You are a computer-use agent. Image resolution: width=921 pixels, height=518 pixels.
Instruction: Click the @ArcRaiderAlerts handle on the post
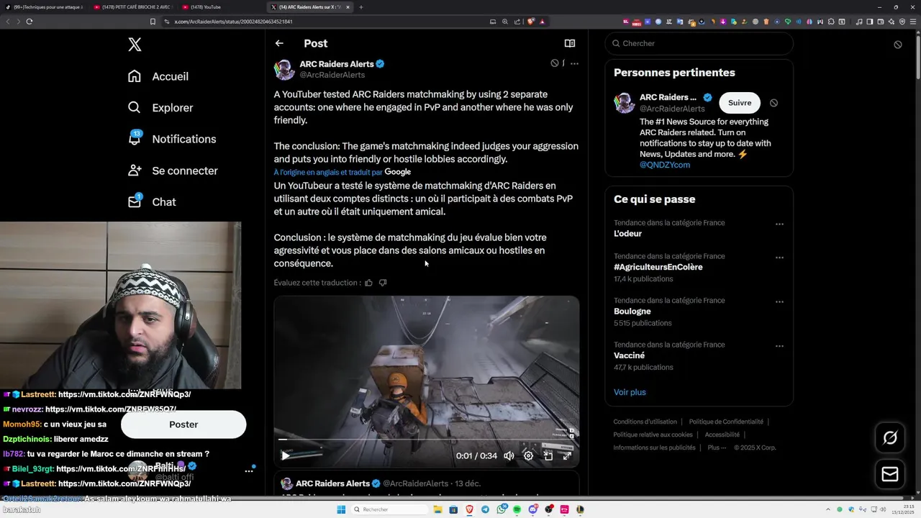332,75
